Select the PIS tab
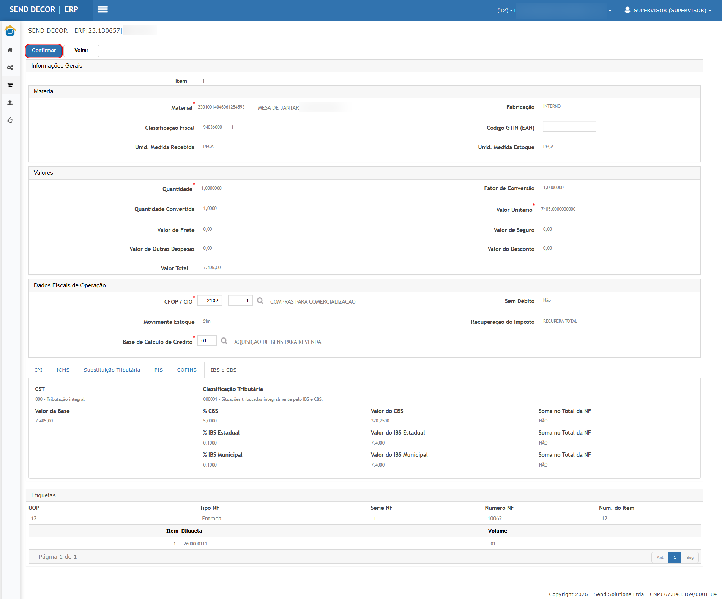The height and width of the screenshot is (599, 722). click(x=159, y=370)
